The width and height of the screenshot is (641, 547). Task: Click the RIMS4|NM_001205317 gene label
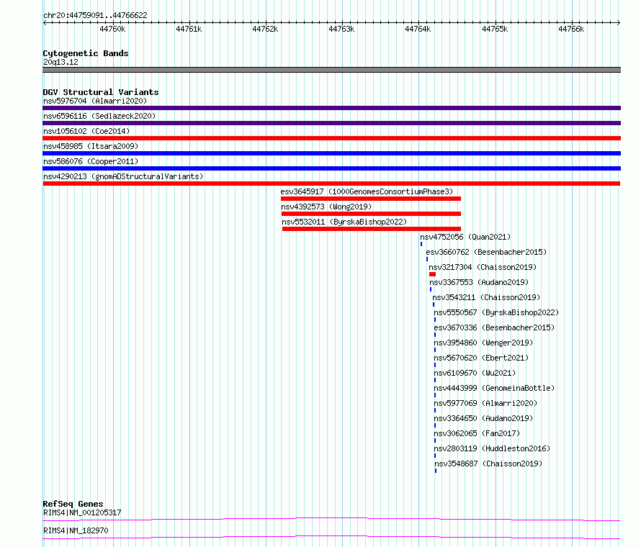[82, 512]
